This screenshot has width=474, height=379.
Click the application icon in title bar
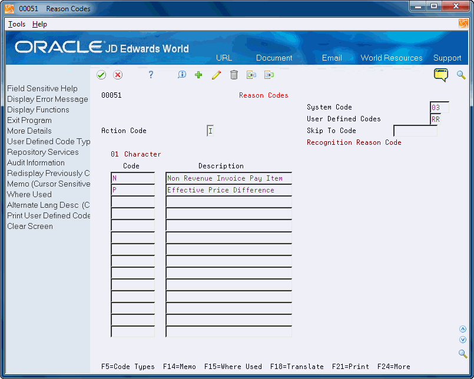(9, 9)
